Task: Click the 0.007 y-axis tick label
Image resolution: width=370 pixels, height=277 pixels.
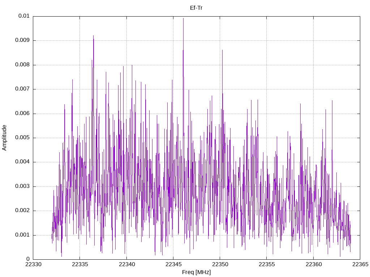Action: 22,89
